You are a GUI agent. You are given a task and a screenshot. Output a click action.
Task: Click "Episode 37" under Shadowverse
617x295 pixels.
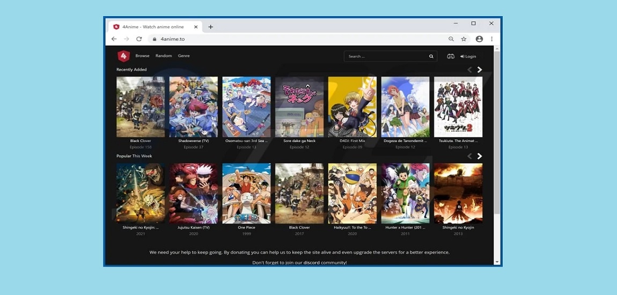(194, 147)
